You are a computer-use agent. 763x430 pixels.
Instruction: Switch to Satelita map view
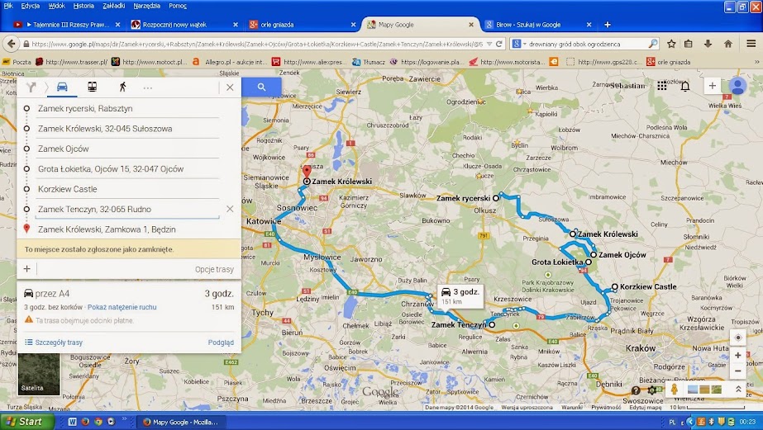39,374
